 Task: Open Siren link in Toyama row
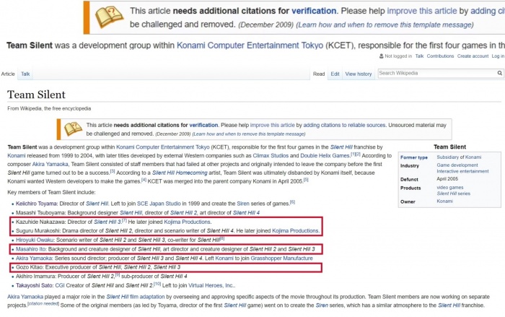243,204
